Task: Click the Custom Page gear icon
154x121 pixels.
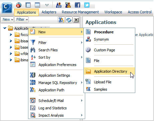Action: point(88,50)
